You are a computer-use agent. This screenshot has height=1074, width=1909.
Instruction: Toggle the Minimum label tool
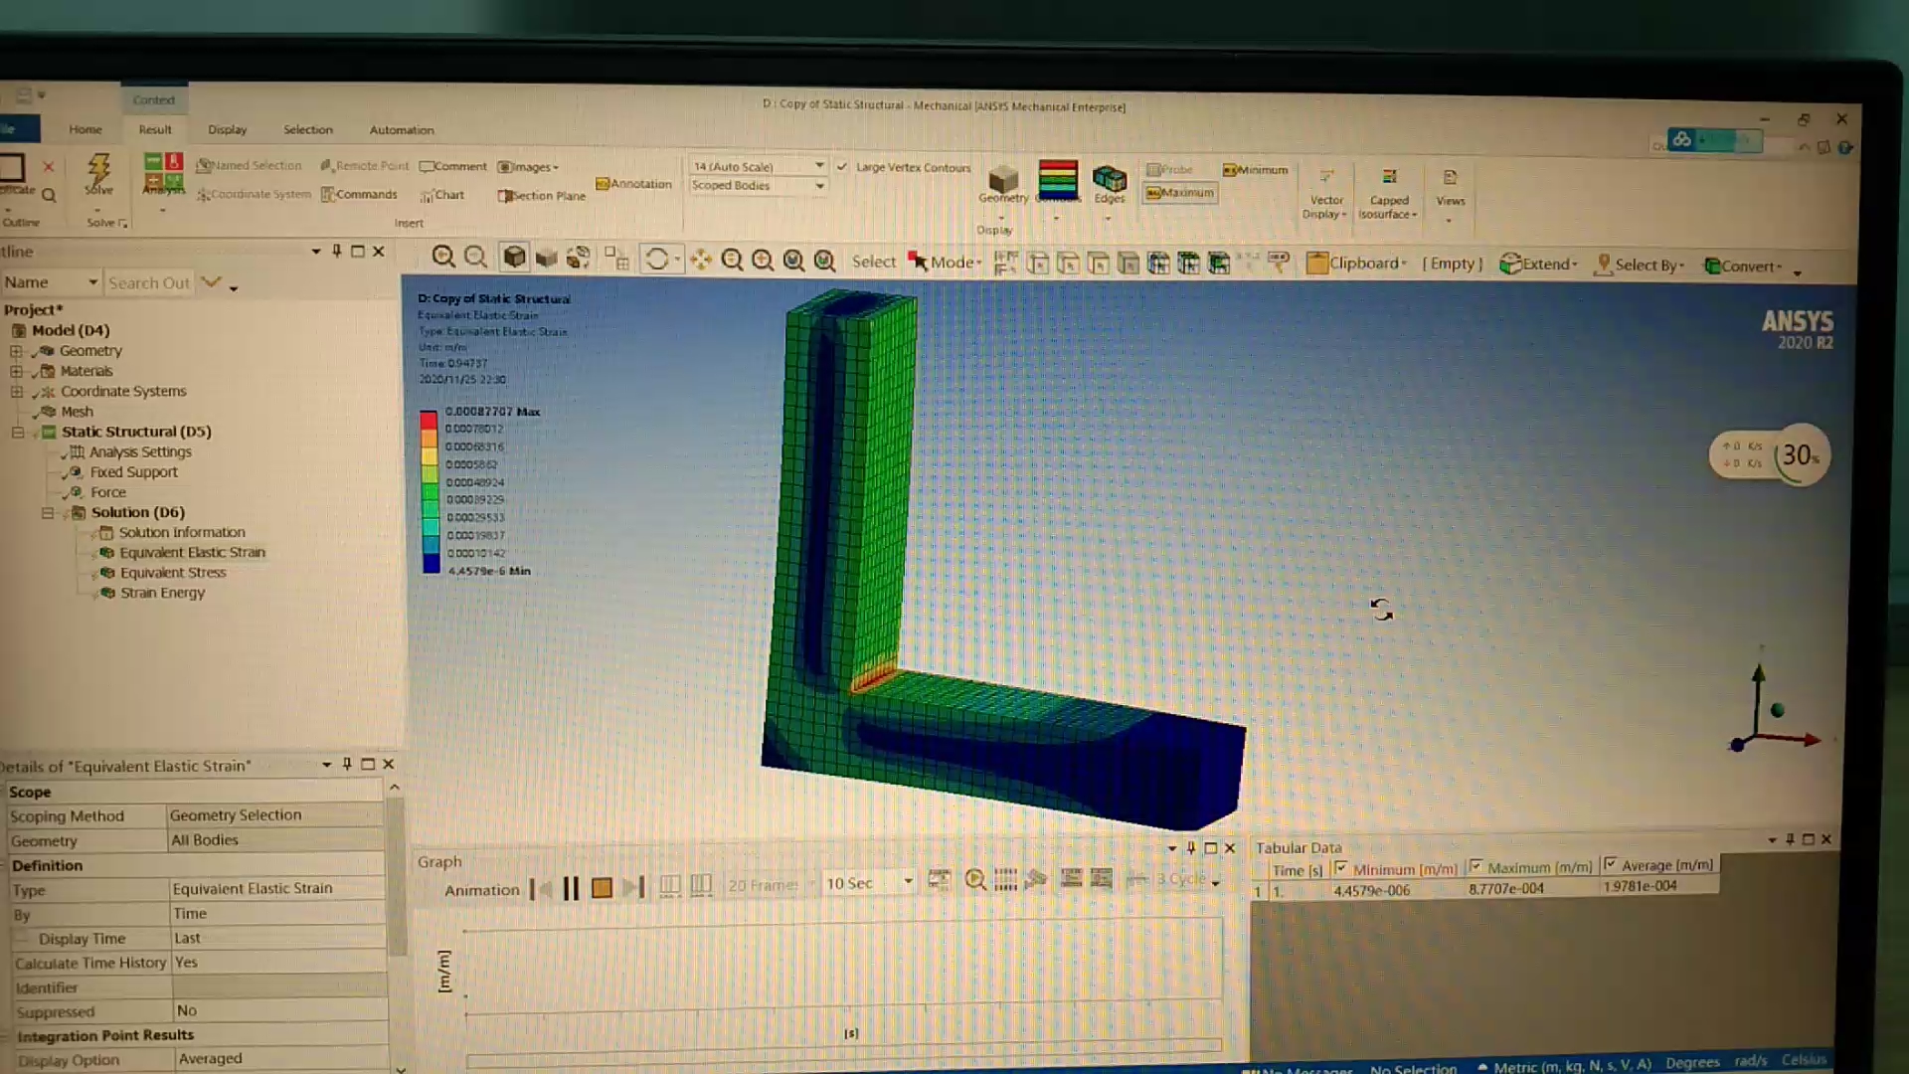1255,170
